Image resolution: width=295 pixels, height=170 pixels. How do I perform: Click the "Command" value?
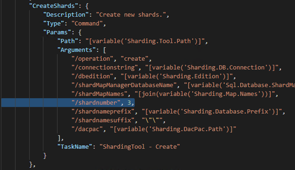pyautogui.click(x=87, y=23)
